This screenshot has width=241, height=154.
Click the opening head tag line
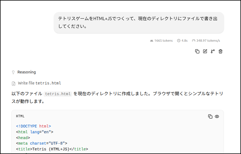23,138
